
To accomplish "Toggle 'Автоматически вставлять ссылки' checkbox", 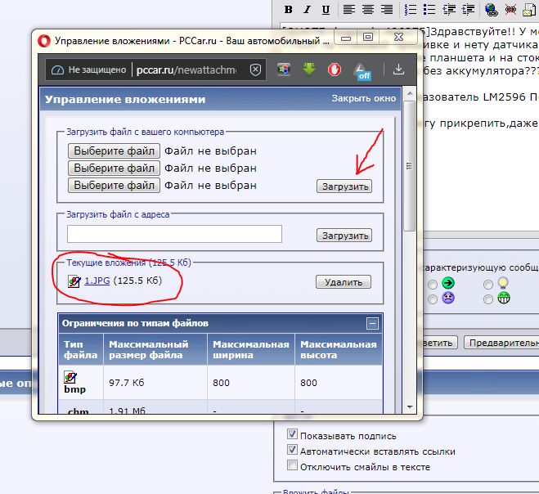I will pyautogui.click(x=293, y=451).
